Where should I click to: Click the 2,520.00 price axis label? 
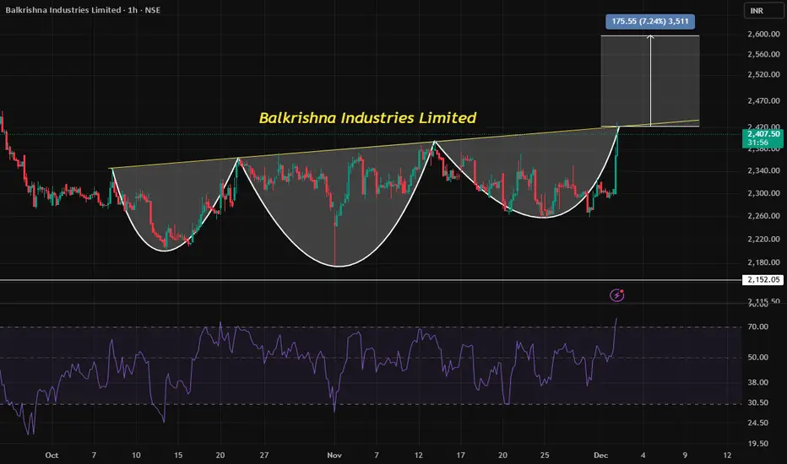(x=763, y=74)
